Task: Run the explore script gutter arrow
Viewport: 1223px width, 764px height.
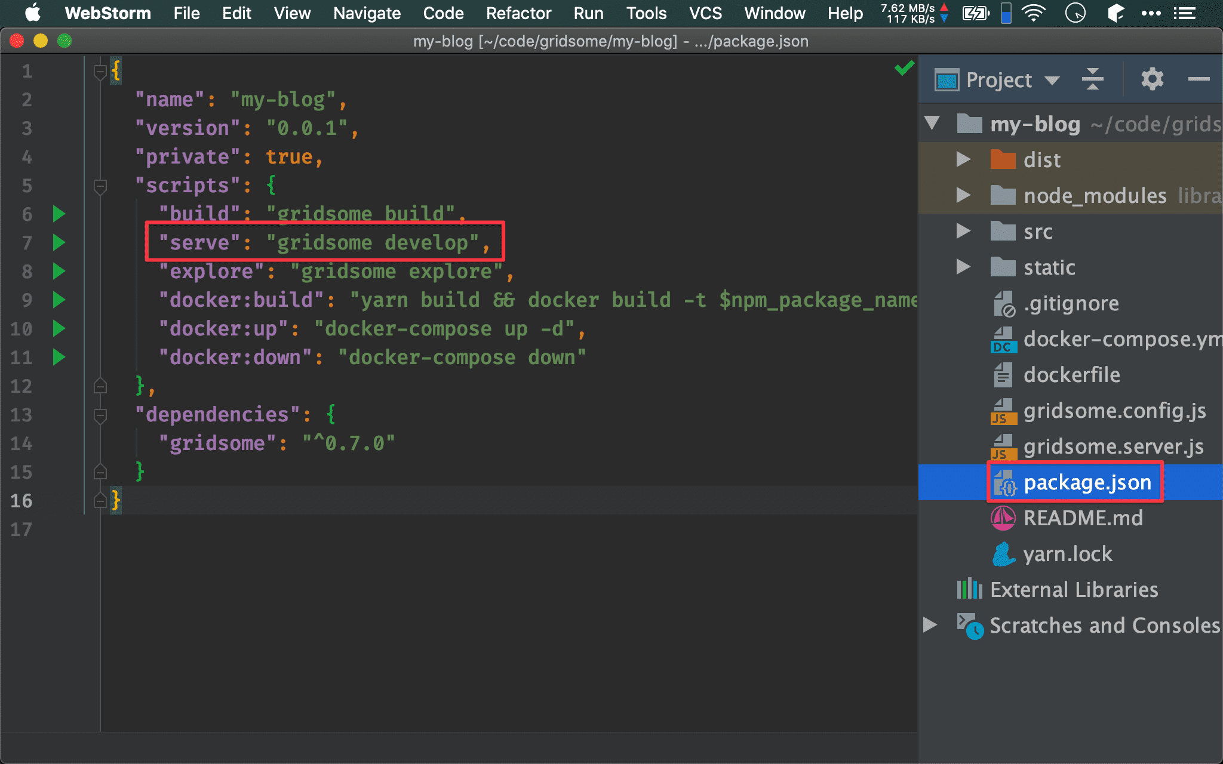Action: (x=59, y=271)
